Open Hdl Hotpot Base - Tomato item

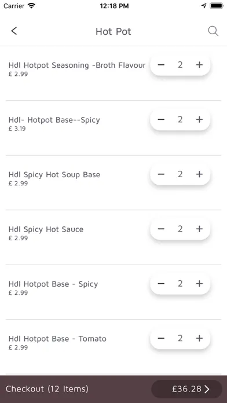pos(57,339)
